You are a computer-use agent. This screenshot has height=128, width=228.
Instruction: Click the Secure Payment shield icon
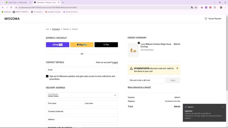coord(206,19)
